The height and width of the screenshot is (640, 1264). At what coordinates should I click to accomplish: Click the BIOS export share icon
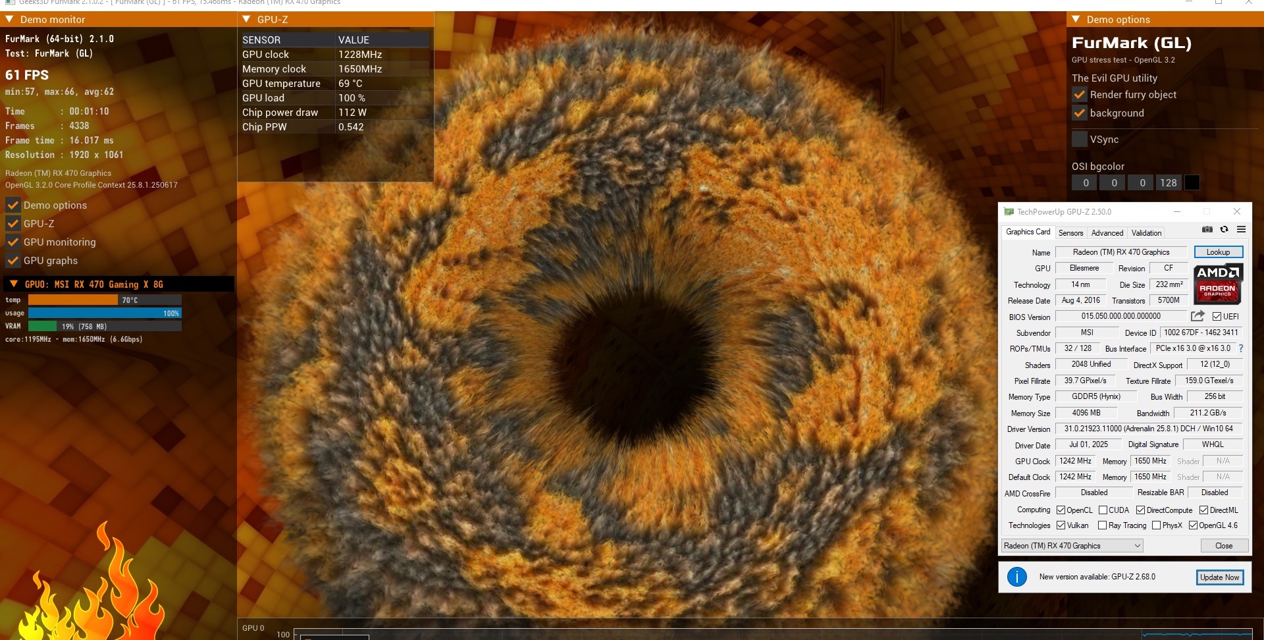tap(1198, 316)
